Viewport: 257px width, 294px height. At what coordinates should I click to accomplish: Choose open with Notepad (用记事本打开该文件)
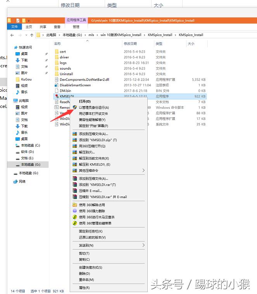click(93, 114)
